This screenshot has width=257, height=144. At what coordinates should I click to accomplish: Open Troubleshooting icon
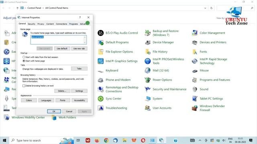(101, 108)
